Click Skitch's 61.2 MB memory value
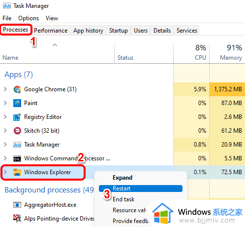 point(232,131)
